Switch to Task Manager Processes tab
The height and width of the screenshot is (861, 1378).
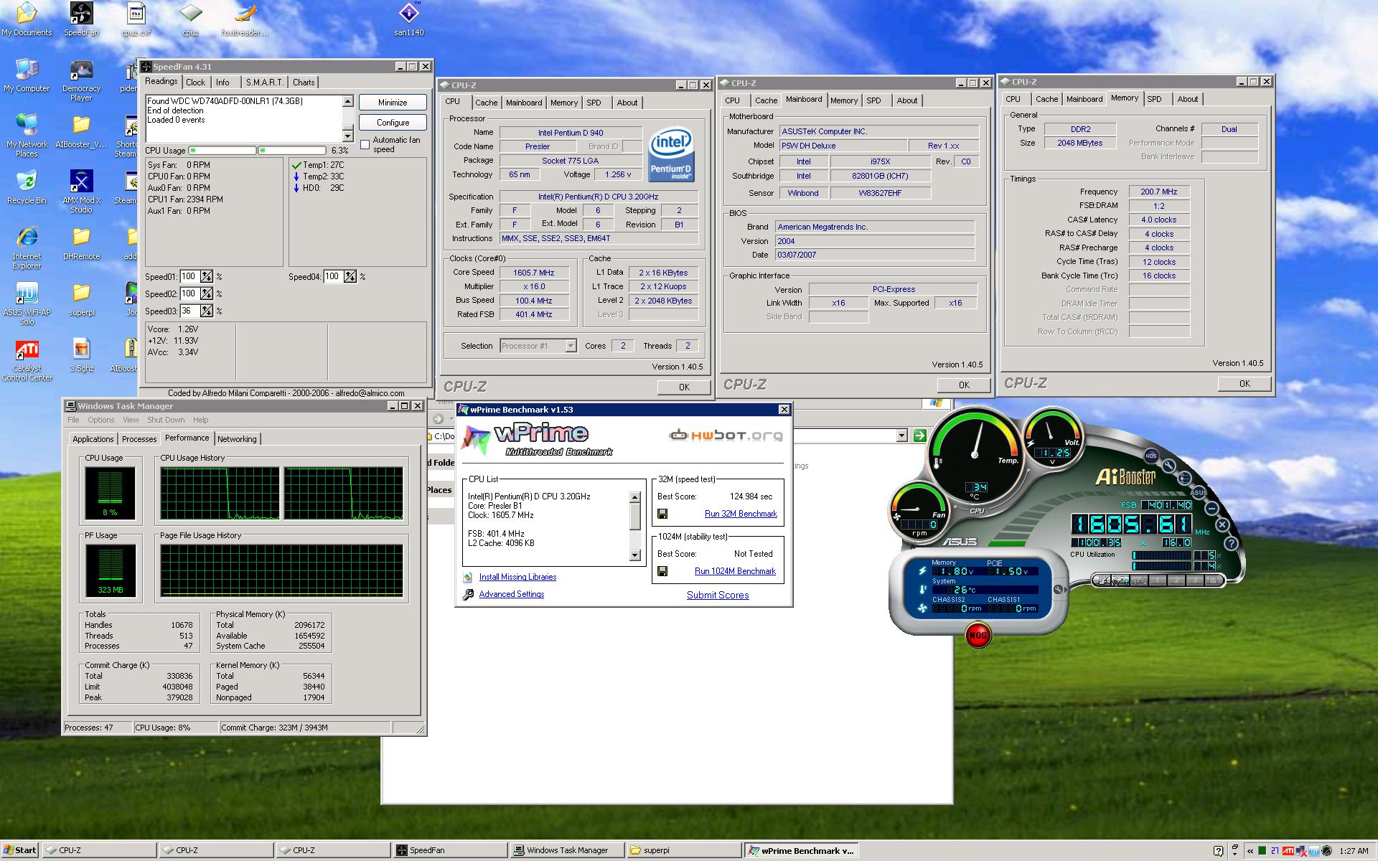point(139,439)
